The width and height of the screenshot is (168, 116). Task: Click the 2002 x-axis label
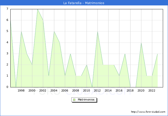tap(43, 90)
